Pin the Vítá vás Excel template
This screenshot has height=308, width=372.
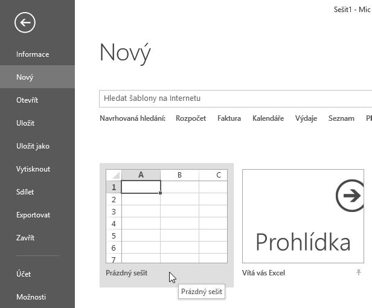click(x=359, y=272)
